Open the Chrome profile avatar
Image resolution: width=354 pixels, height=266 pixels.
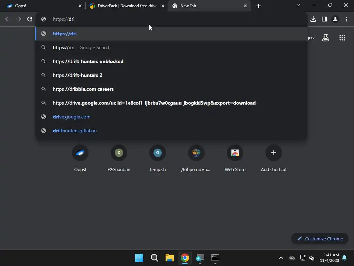(x=335, y=19)
